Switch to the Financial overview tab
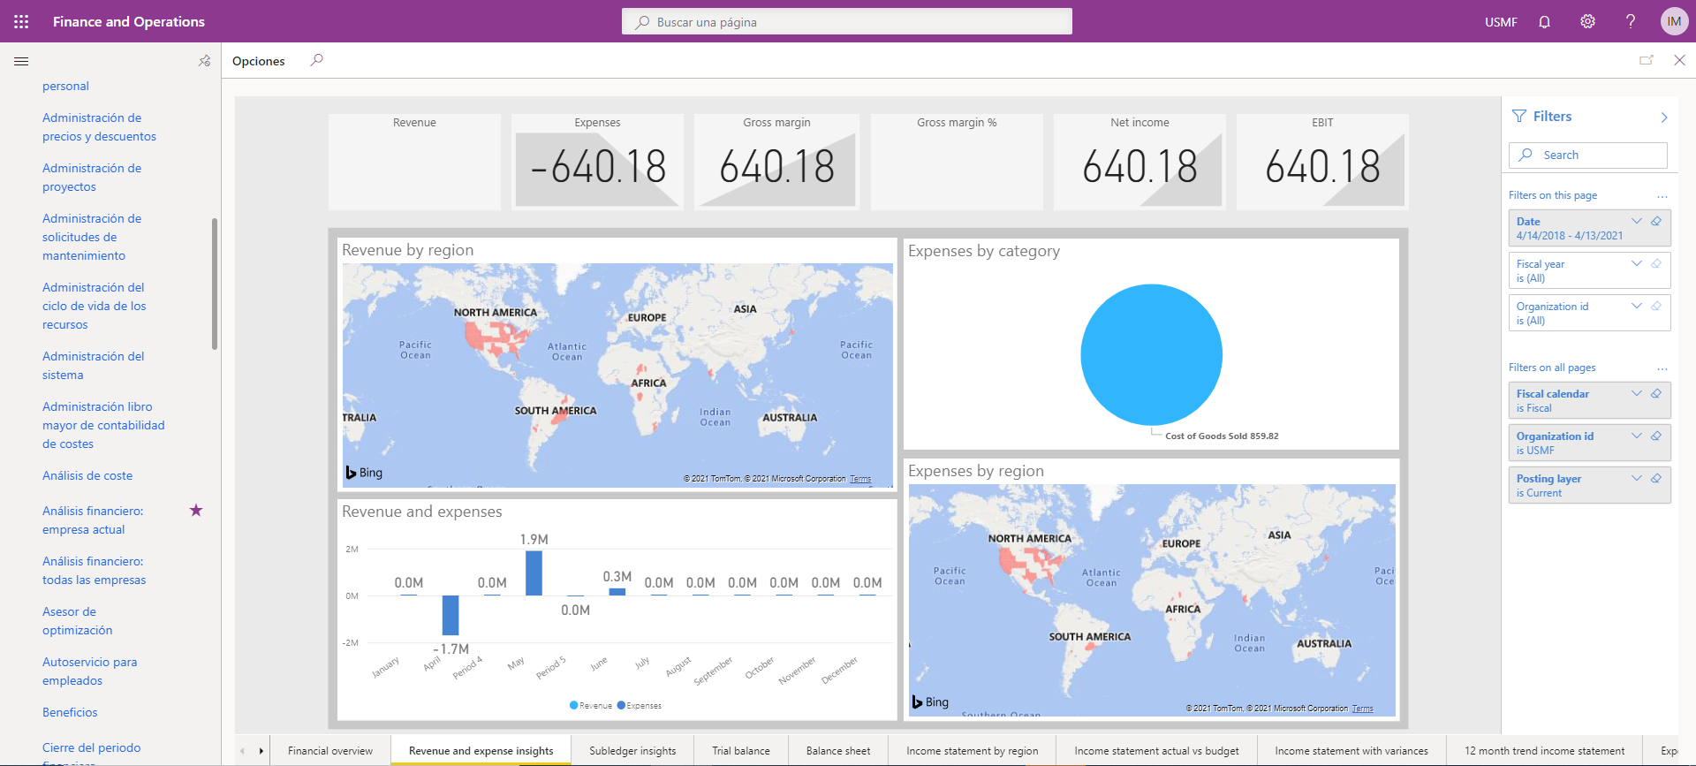The width and height of the screenshot is (1696, 766). click(330, 751)
